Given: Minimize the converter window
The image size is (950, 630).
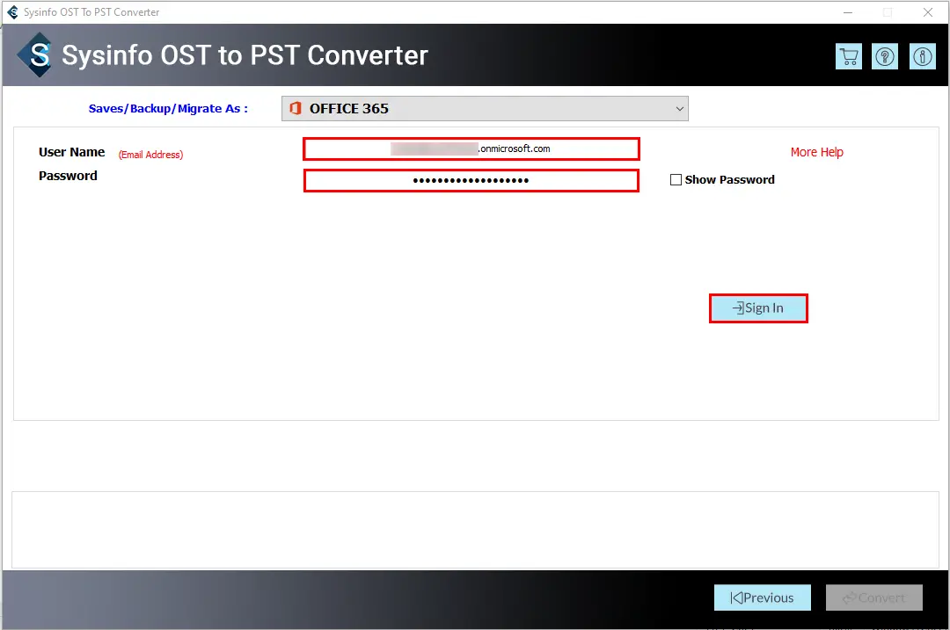Looking at the screenshot, I should pyautogui.click(x=848, y=12).
